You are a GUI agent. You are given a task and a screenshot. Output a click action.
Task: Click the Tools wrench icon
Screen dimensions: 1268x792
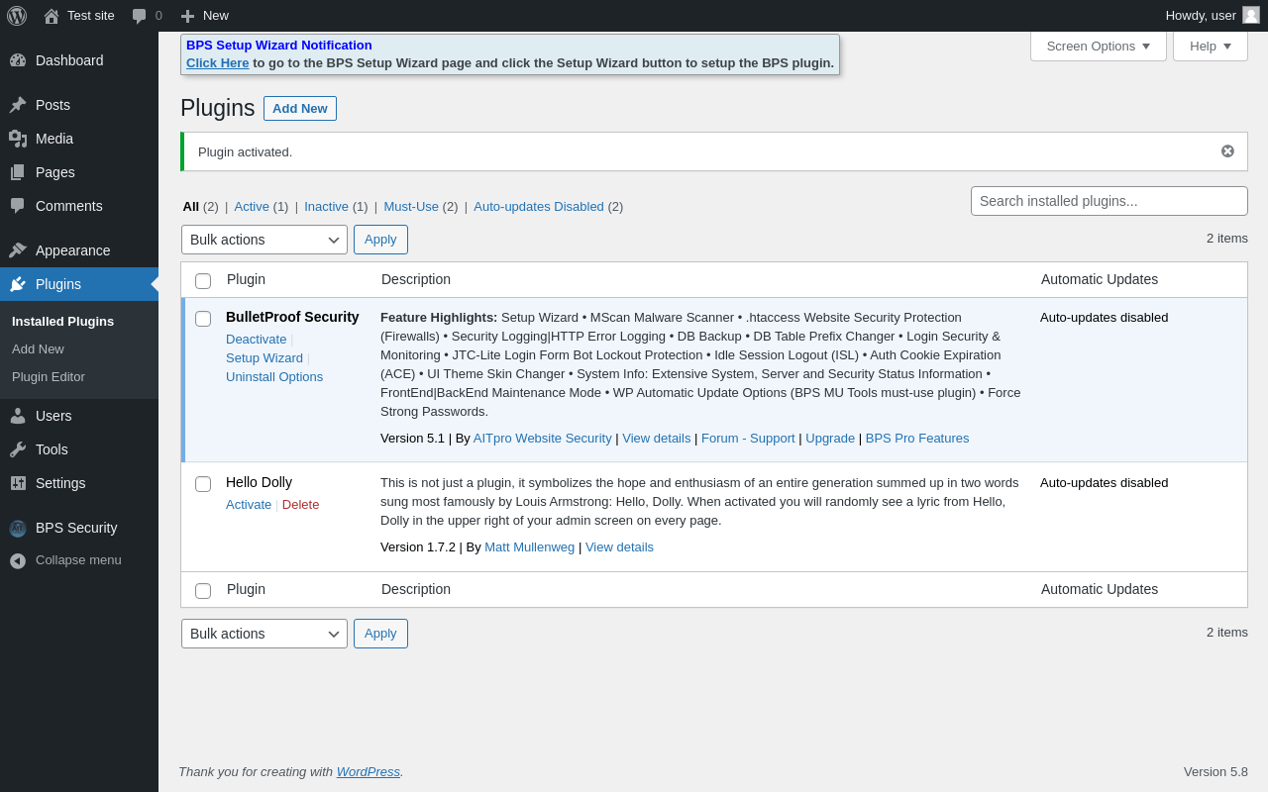point(18,449)
